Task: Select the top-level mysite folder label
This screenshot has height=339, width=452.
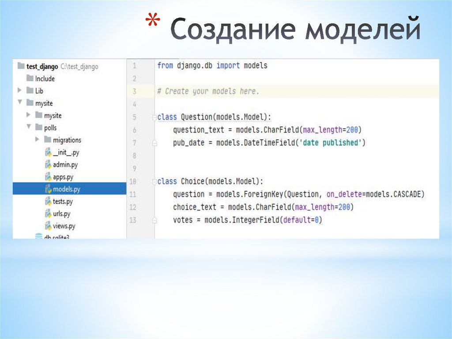Action: 44,103
